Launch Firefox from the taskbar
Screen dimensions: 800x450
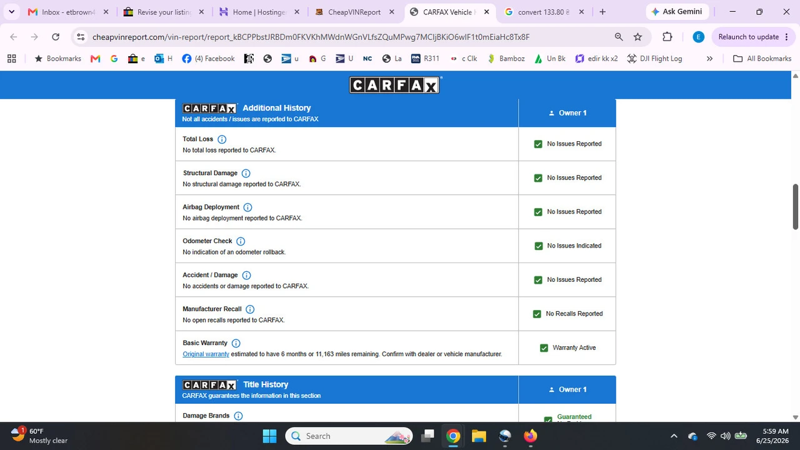530,436
